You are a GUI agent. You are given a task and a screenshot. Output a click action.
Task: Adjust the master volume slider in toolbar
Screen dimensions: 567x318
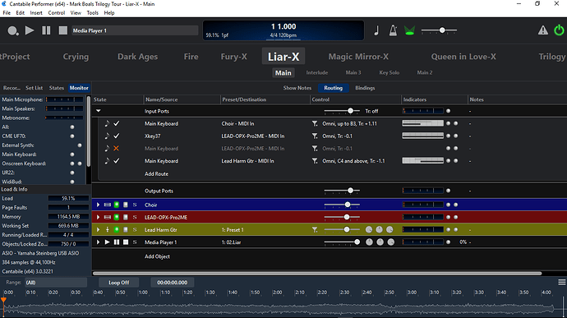(439, 30)
